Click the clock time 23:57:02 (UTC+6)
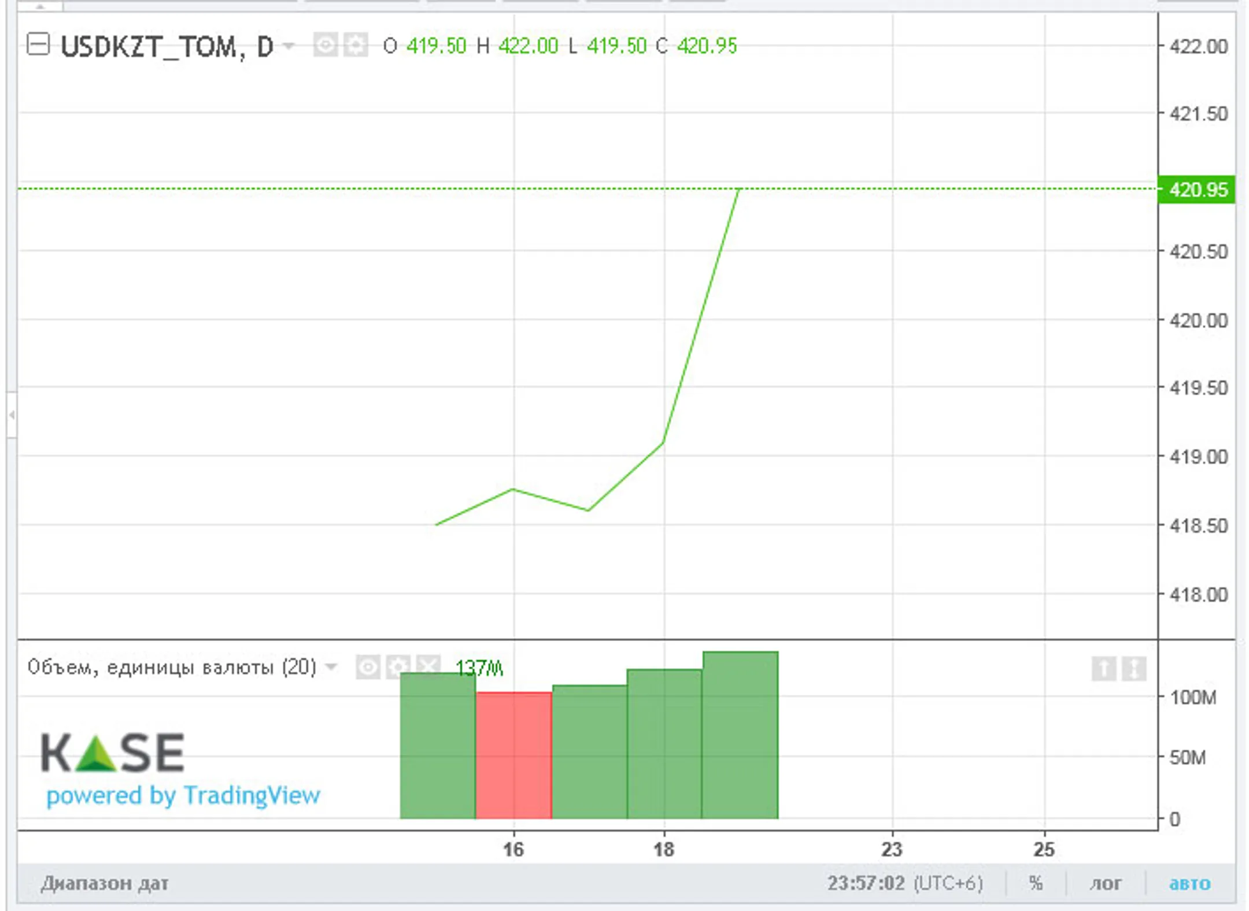Image resolution: width=1249 pixels, height=911 pixels. 904,883
